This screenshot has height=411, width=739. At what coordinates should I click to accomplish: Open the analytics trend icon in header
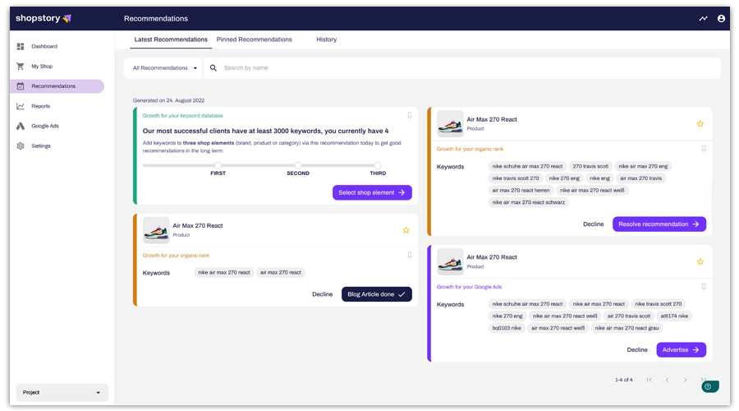pyautogui.click(x=703, y=18)
